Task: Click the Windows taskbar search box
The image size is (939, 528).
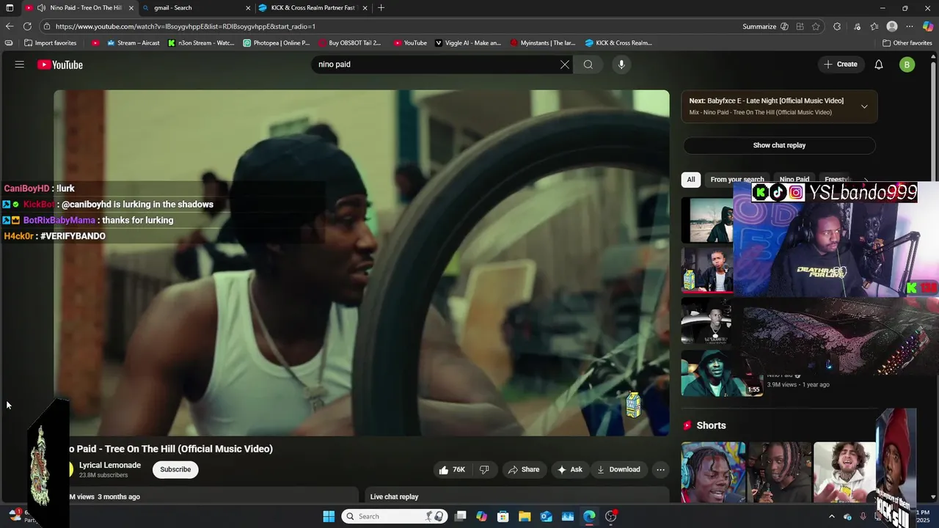Action: point(395,516)
